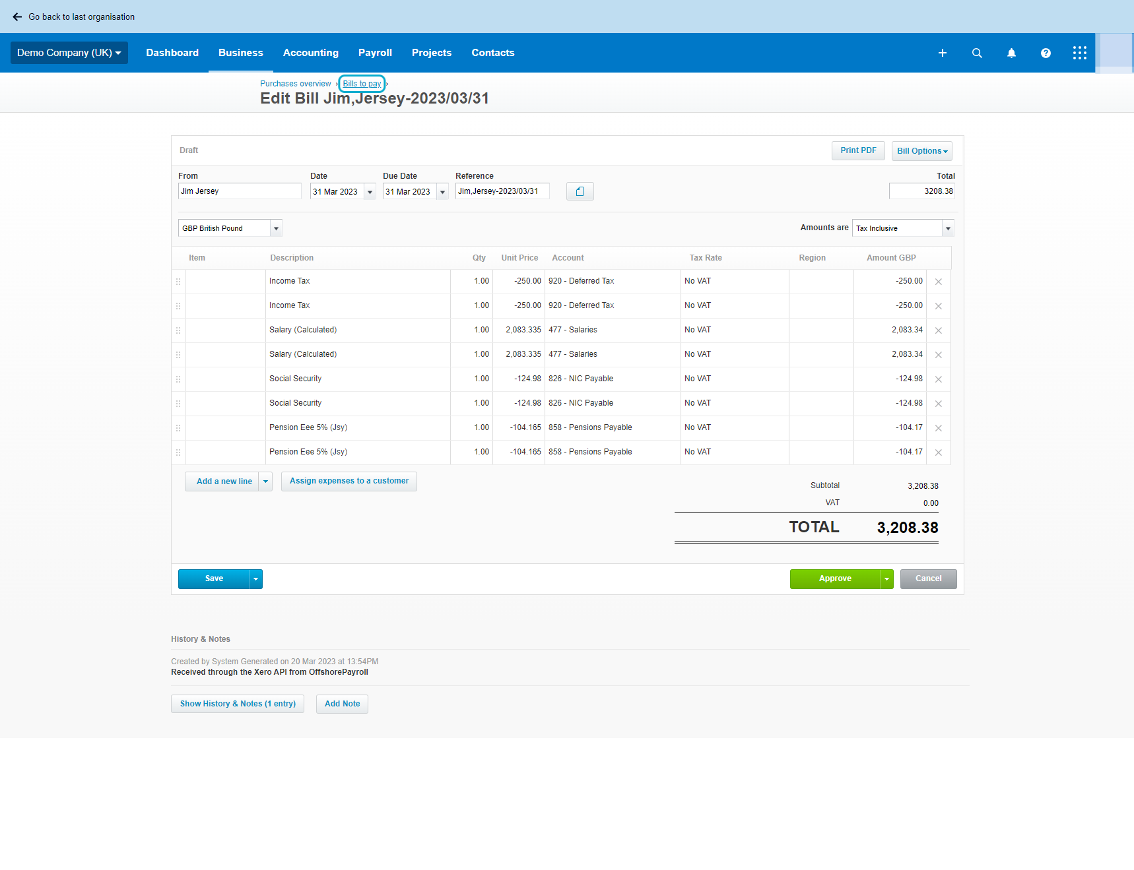Open the Projects menu
1134x870 pixels.
coord(432,53)
